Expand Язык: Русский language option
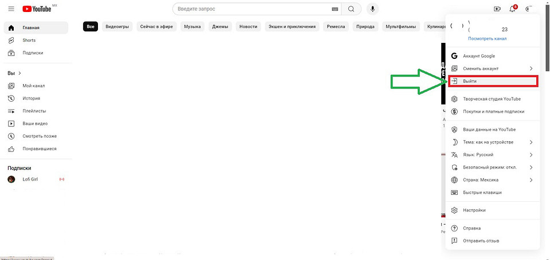550x260 pixels. 493,155
